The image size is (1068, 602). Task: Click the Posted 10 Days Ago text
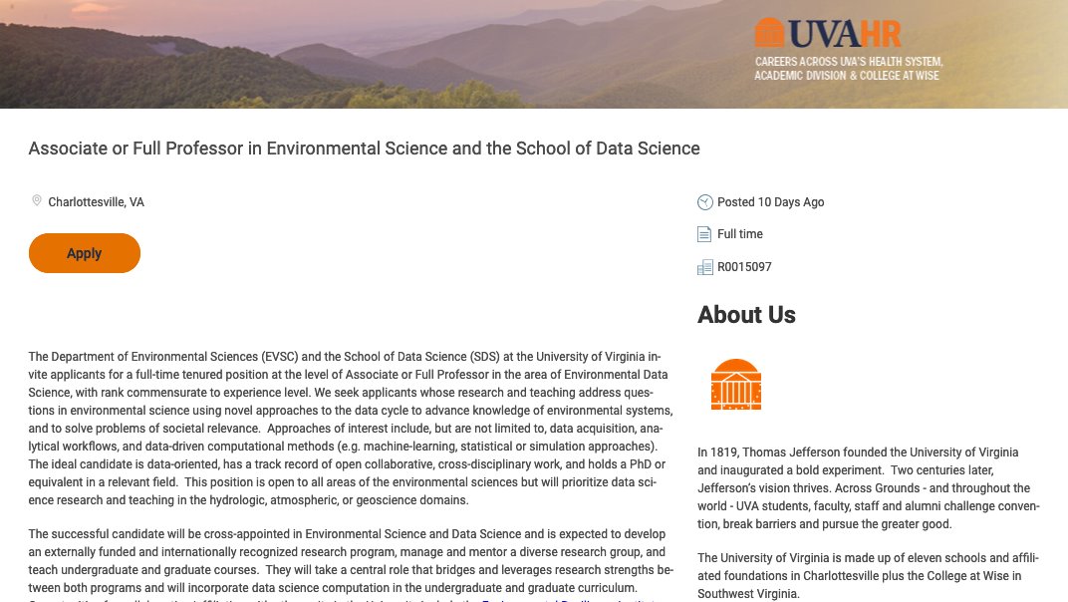tap(771, 202)
